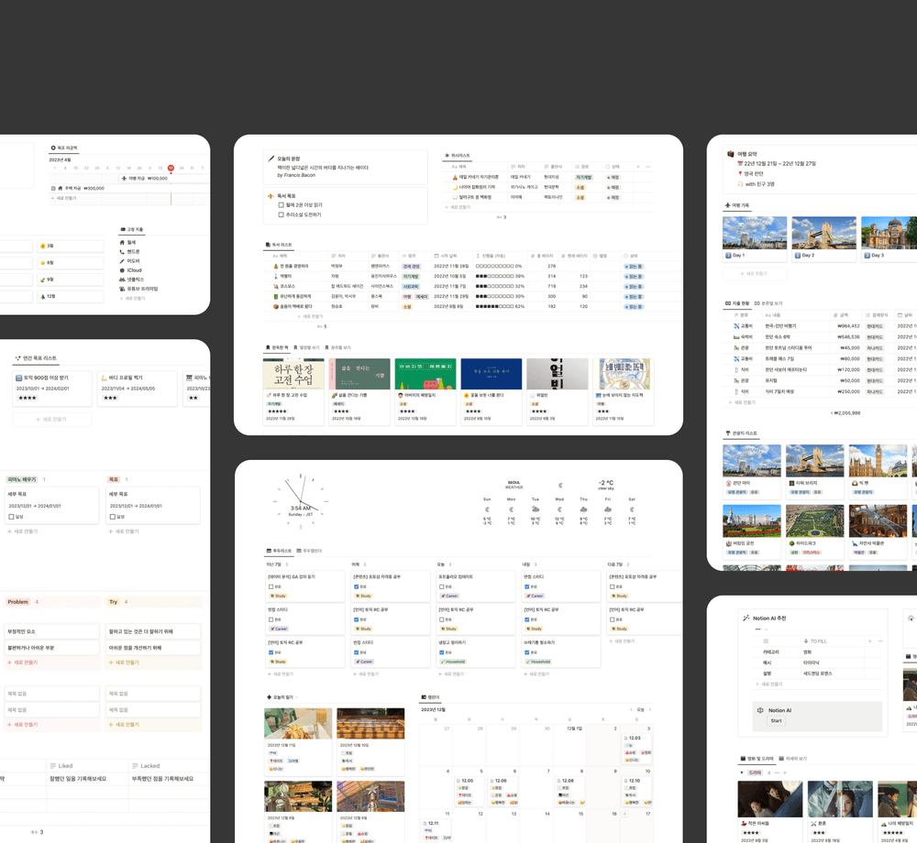Collapse the 드라마 group toggle triangle
The width and height of the screenshot is (917, 843).
click(742, 772)
